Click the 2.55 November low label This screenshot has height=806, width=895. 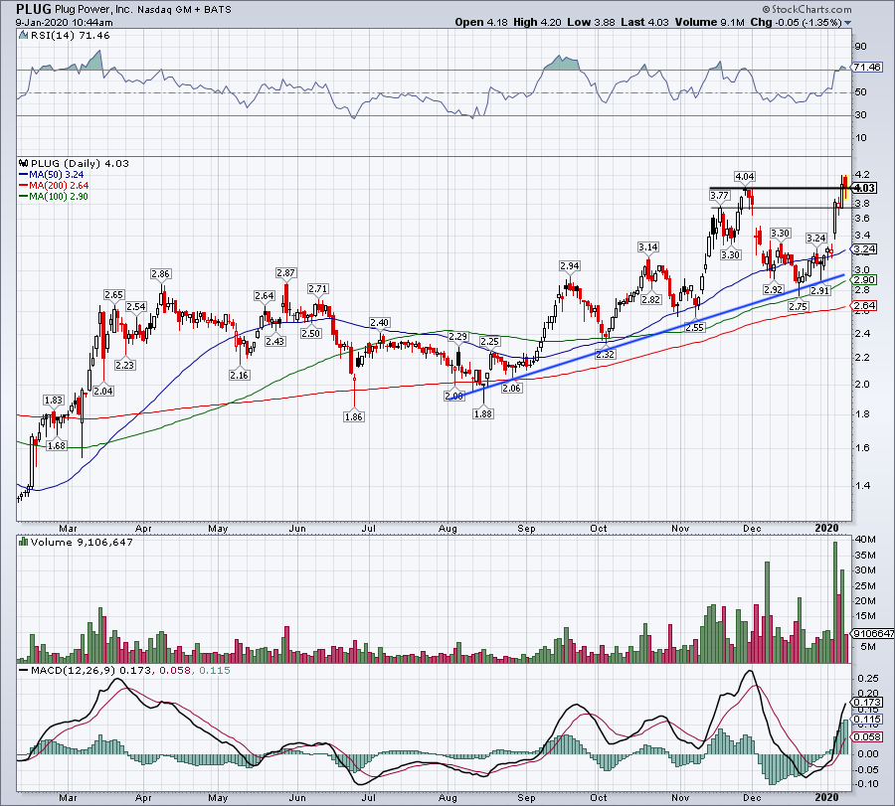[x=695, y=327]
